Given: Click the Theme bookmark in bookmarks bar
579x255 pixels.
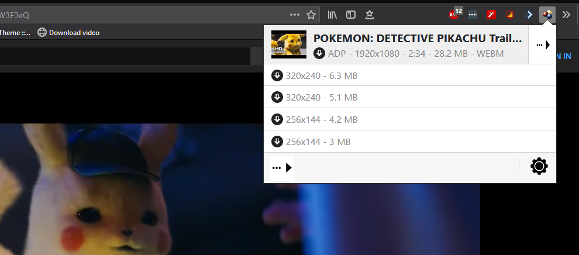Looking at the screenshot, I should pyautogui.click(x=15, y=33).
